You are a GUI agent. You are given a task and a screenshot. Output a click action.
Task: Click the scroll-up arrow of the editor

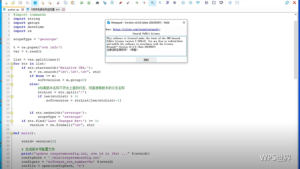point(295,14)
